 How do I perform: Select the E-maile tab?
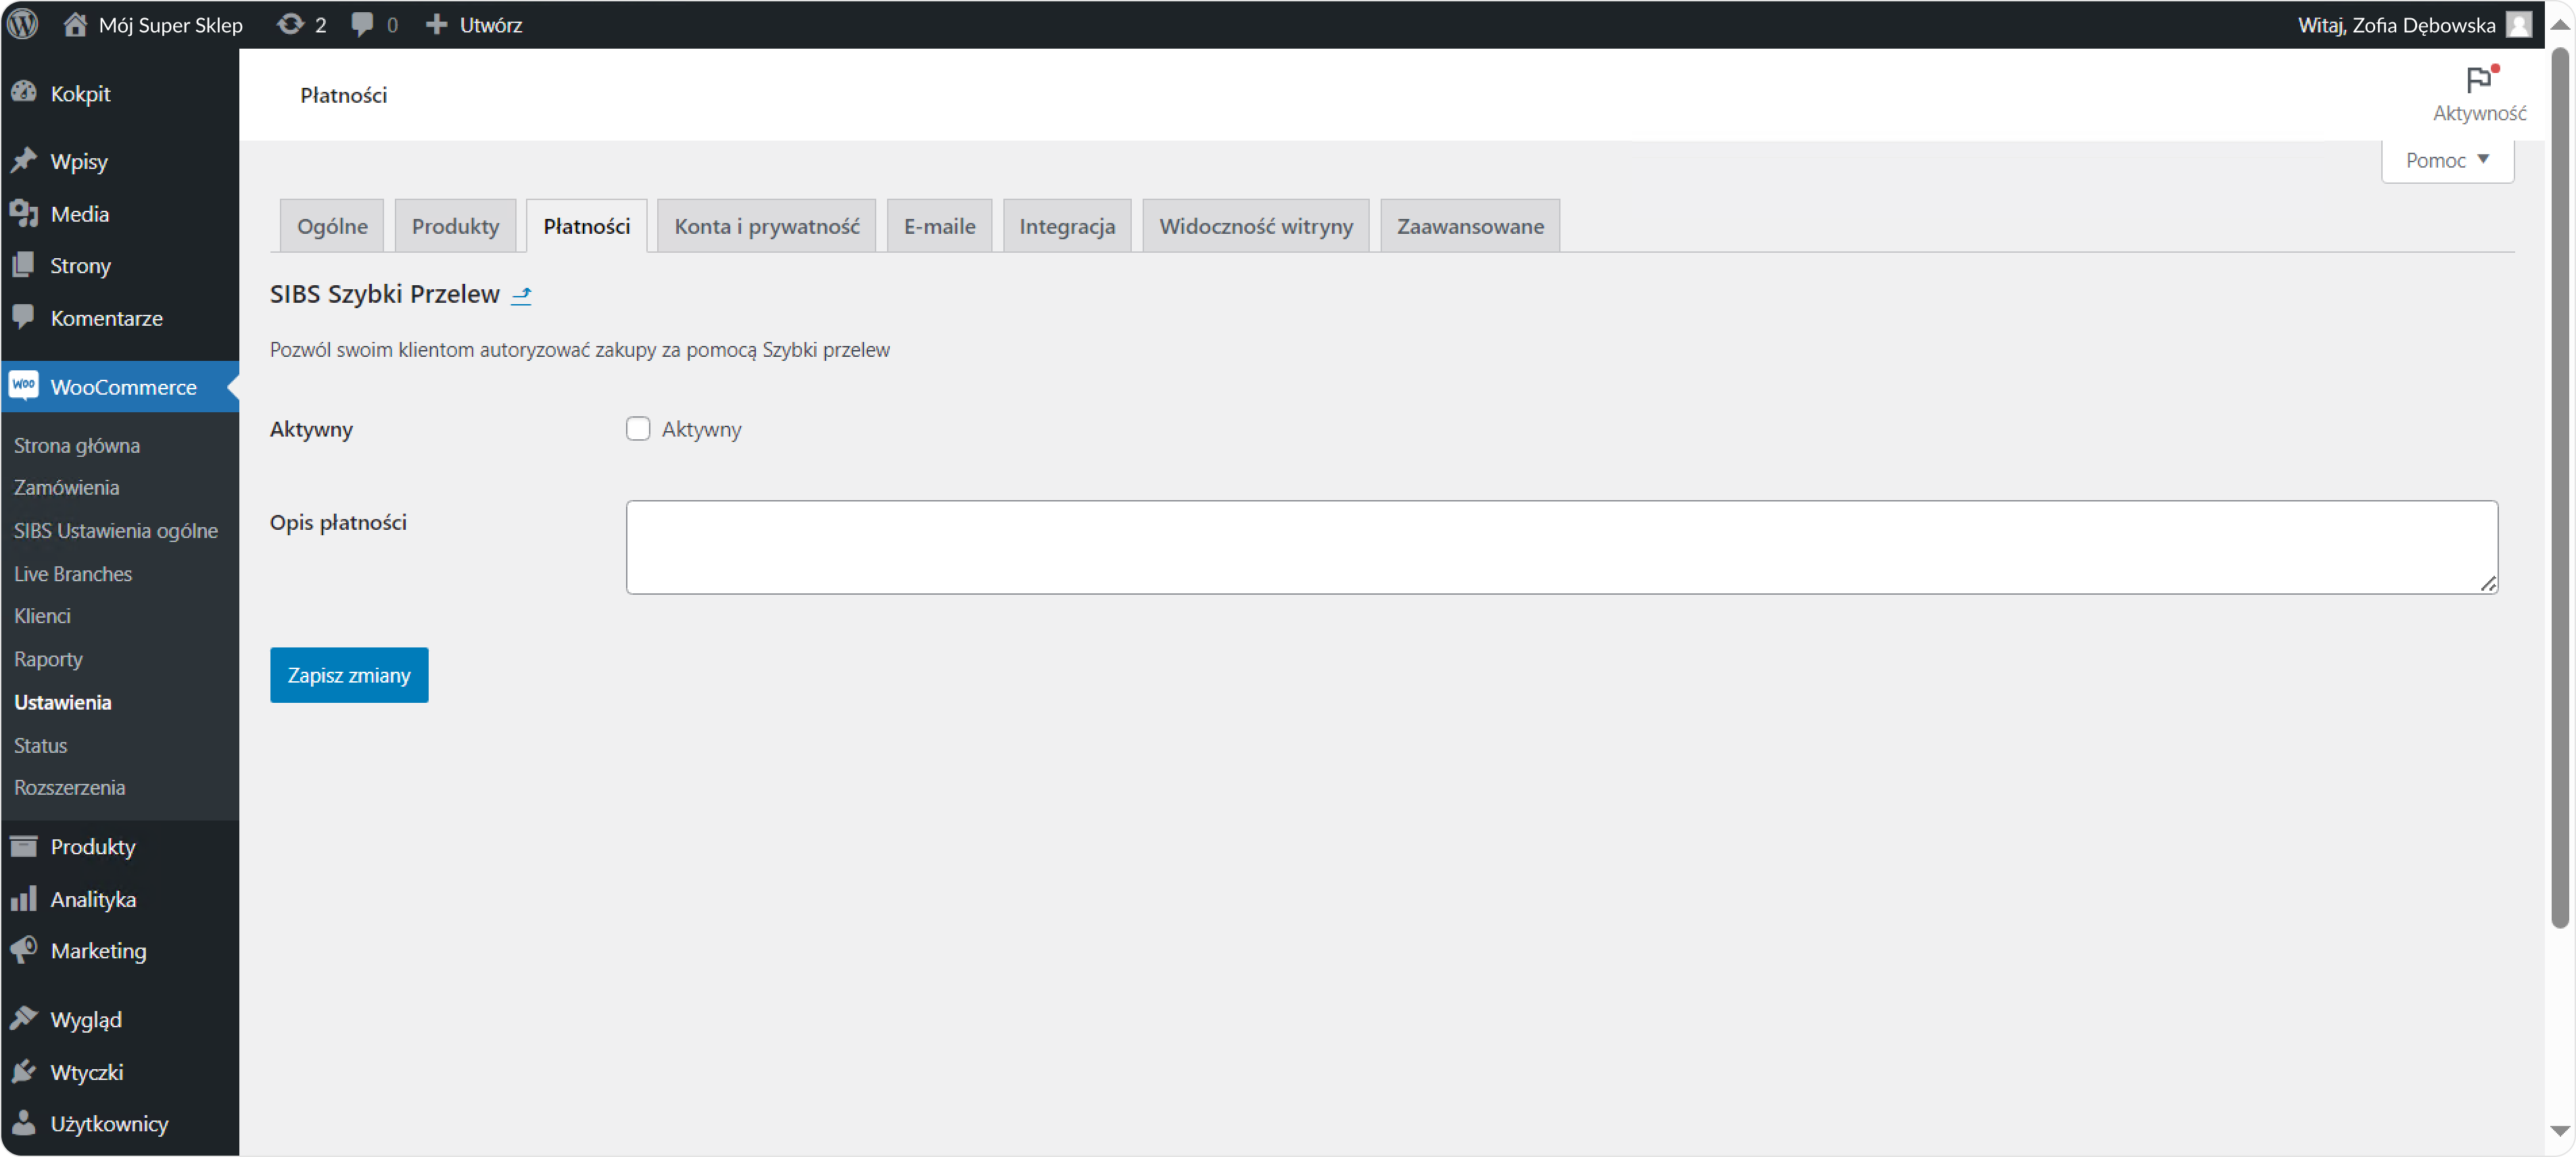click(938, 226)
